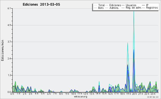This screenshot has width=161, height=99.
Task: Click the '11 h' x-axis label
Action: click(80, 94)
